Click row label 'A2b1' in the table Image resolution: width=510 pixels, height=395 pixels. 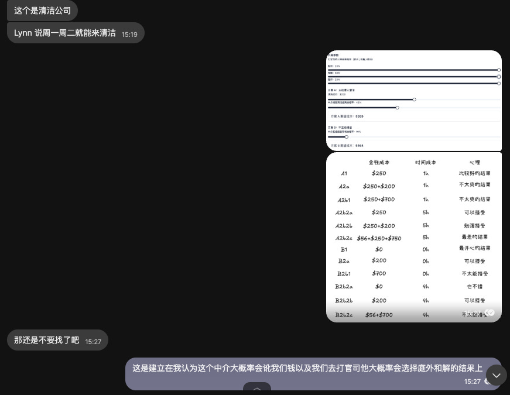click(344, 200)
